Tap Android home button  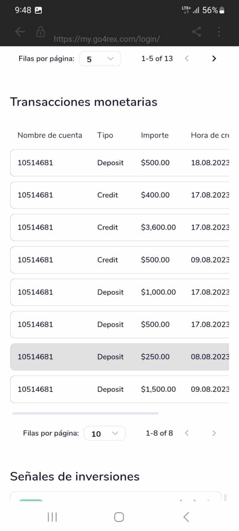point(119,517)
